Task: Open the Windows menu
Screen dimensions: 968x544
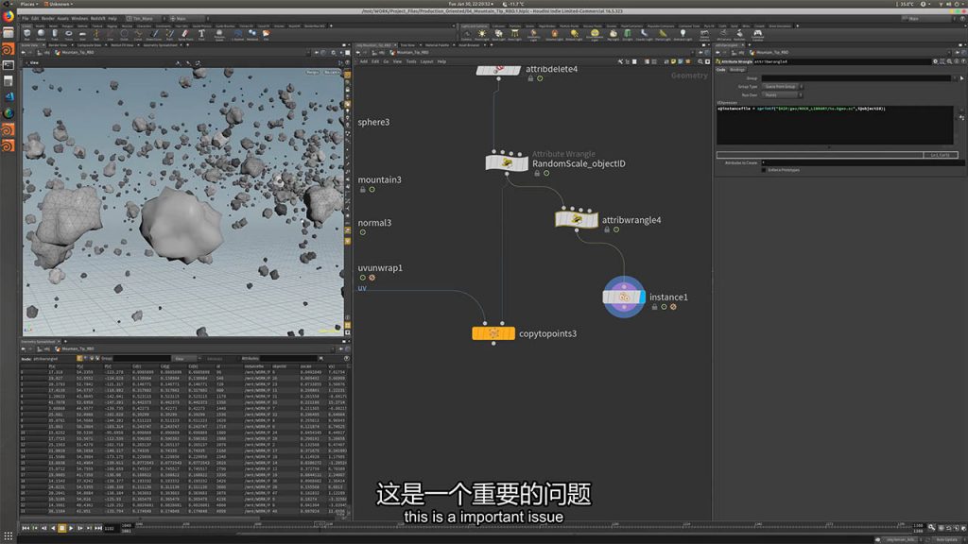Action: (x=78, y=18)
